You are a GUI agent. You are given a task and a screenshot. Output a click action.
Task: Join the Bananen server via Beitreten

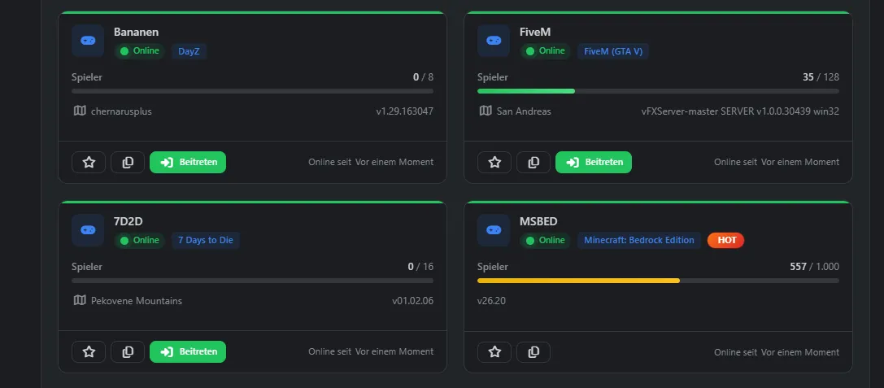click(188, 163)
